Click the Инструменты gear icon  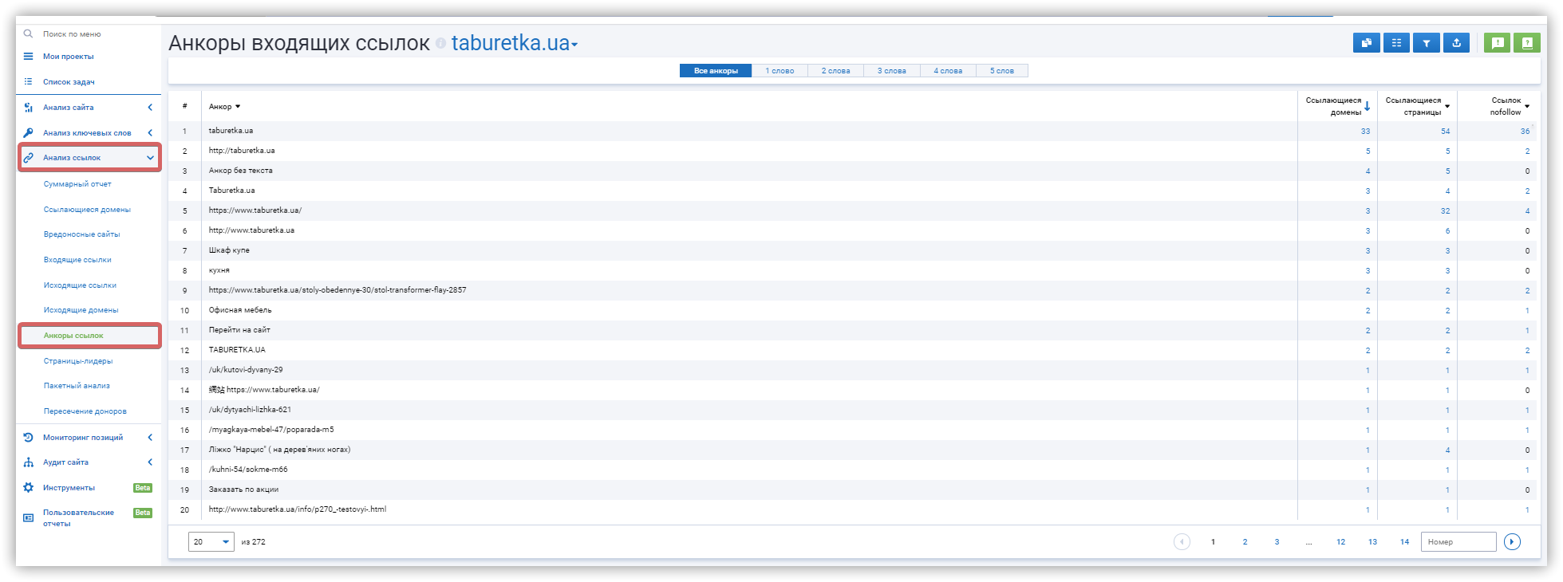pyautogui.click(x=28, y=487)
